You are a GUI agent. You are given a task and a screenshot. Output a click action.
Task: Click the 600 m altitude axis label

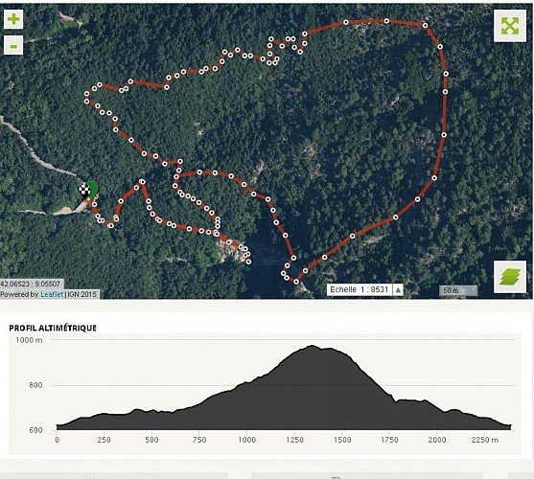coord(35,430)
